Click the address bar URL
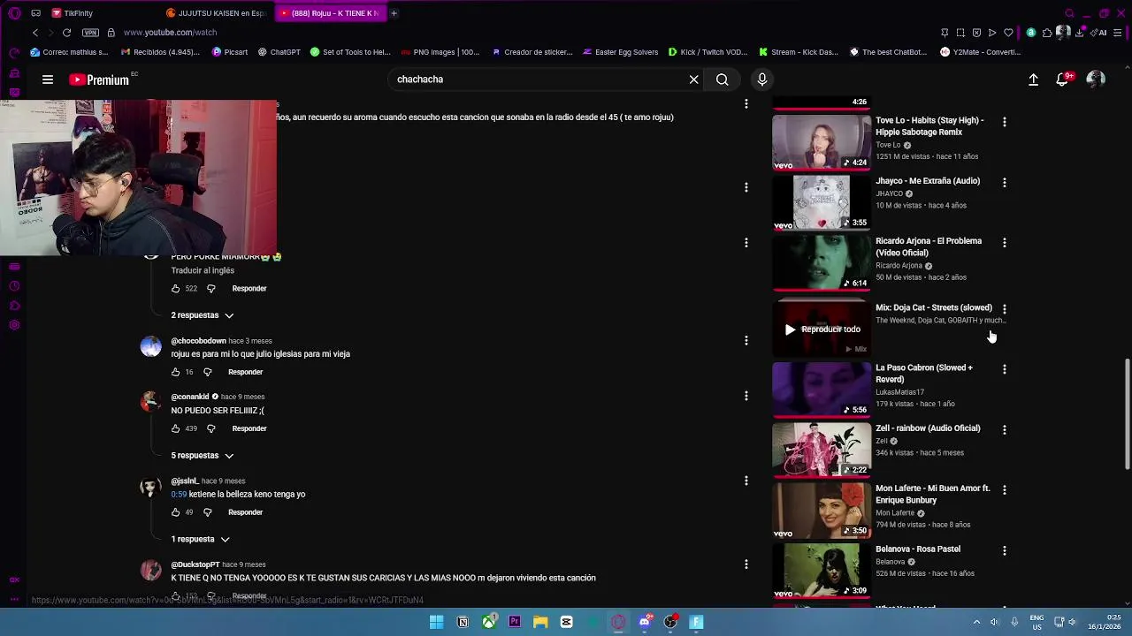Image resolution: width=1132 pixels, height=636 pixels. pos(170,33)
